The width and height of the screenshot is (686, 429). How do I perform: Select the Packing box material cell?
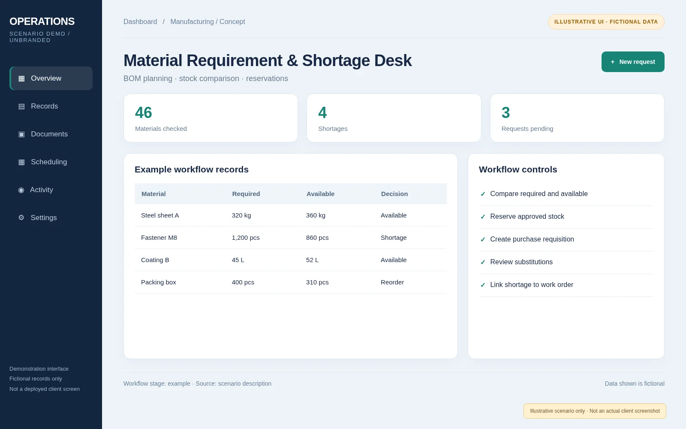[159, 282]
